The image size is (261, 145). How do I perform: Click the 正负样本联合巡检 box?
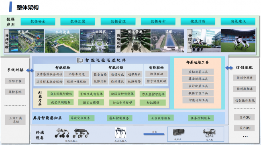click(49, 82)
